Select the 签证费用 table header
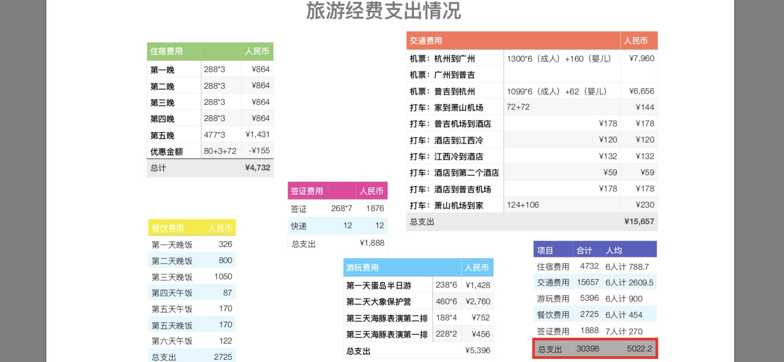The width and height of the screenshot is (784, 362). [x=307, y=191]
